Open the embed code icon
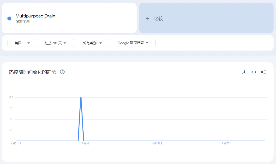The image size is (276, 164). (x=254, y=72)
